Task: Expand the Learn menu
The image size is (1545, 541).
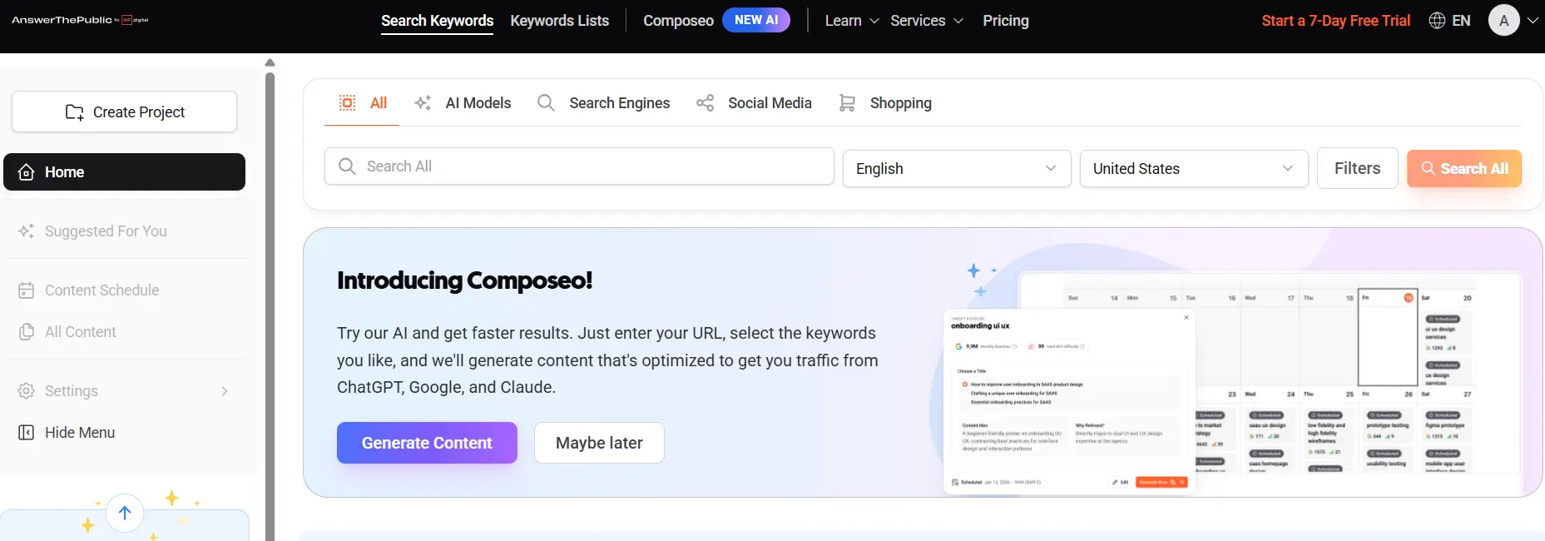Action: 851,21
